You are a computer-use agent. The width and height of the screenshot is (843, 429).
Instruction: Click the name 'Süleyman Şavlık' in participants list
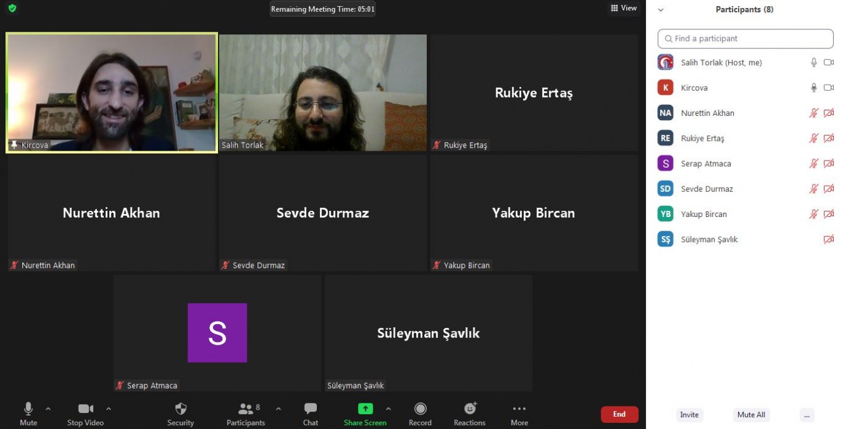[x=709, y=240]
